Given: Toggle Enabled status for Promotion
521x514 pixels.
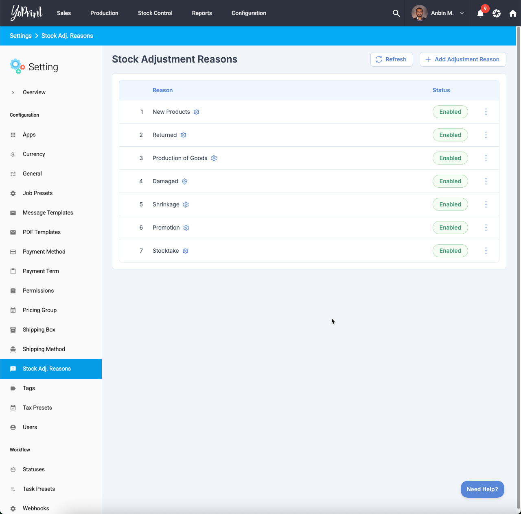Looking at the screenshot, I should [450, 228].
